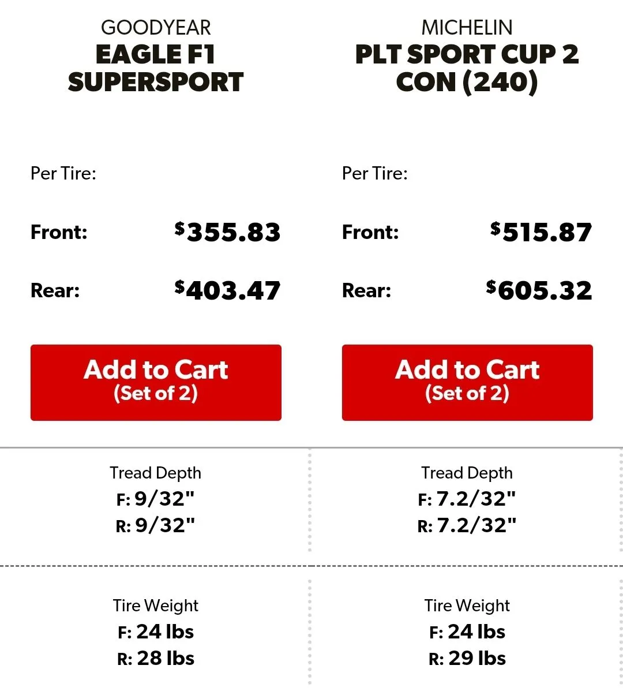
Task: Click the Goodyear rear weight 28 lbs value
Action: point(166,658)
